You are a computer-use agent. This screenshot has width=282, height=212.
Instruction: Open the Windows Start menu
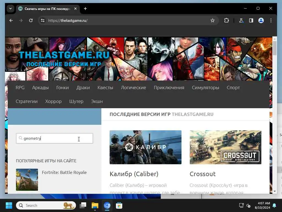9,205
